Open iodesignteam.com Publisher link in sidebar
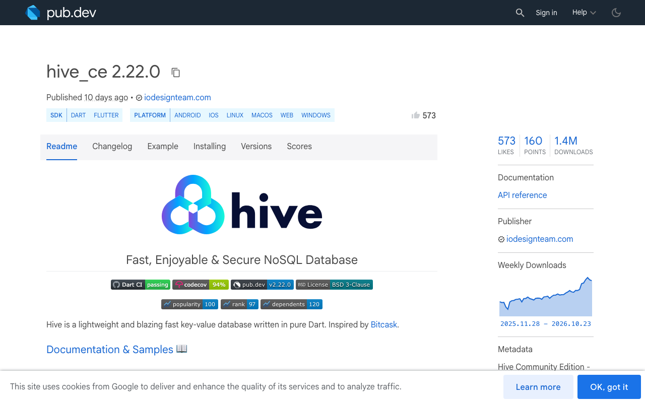Image resolution: width=645 pixels, height=403 pixels. click(540, 239)
